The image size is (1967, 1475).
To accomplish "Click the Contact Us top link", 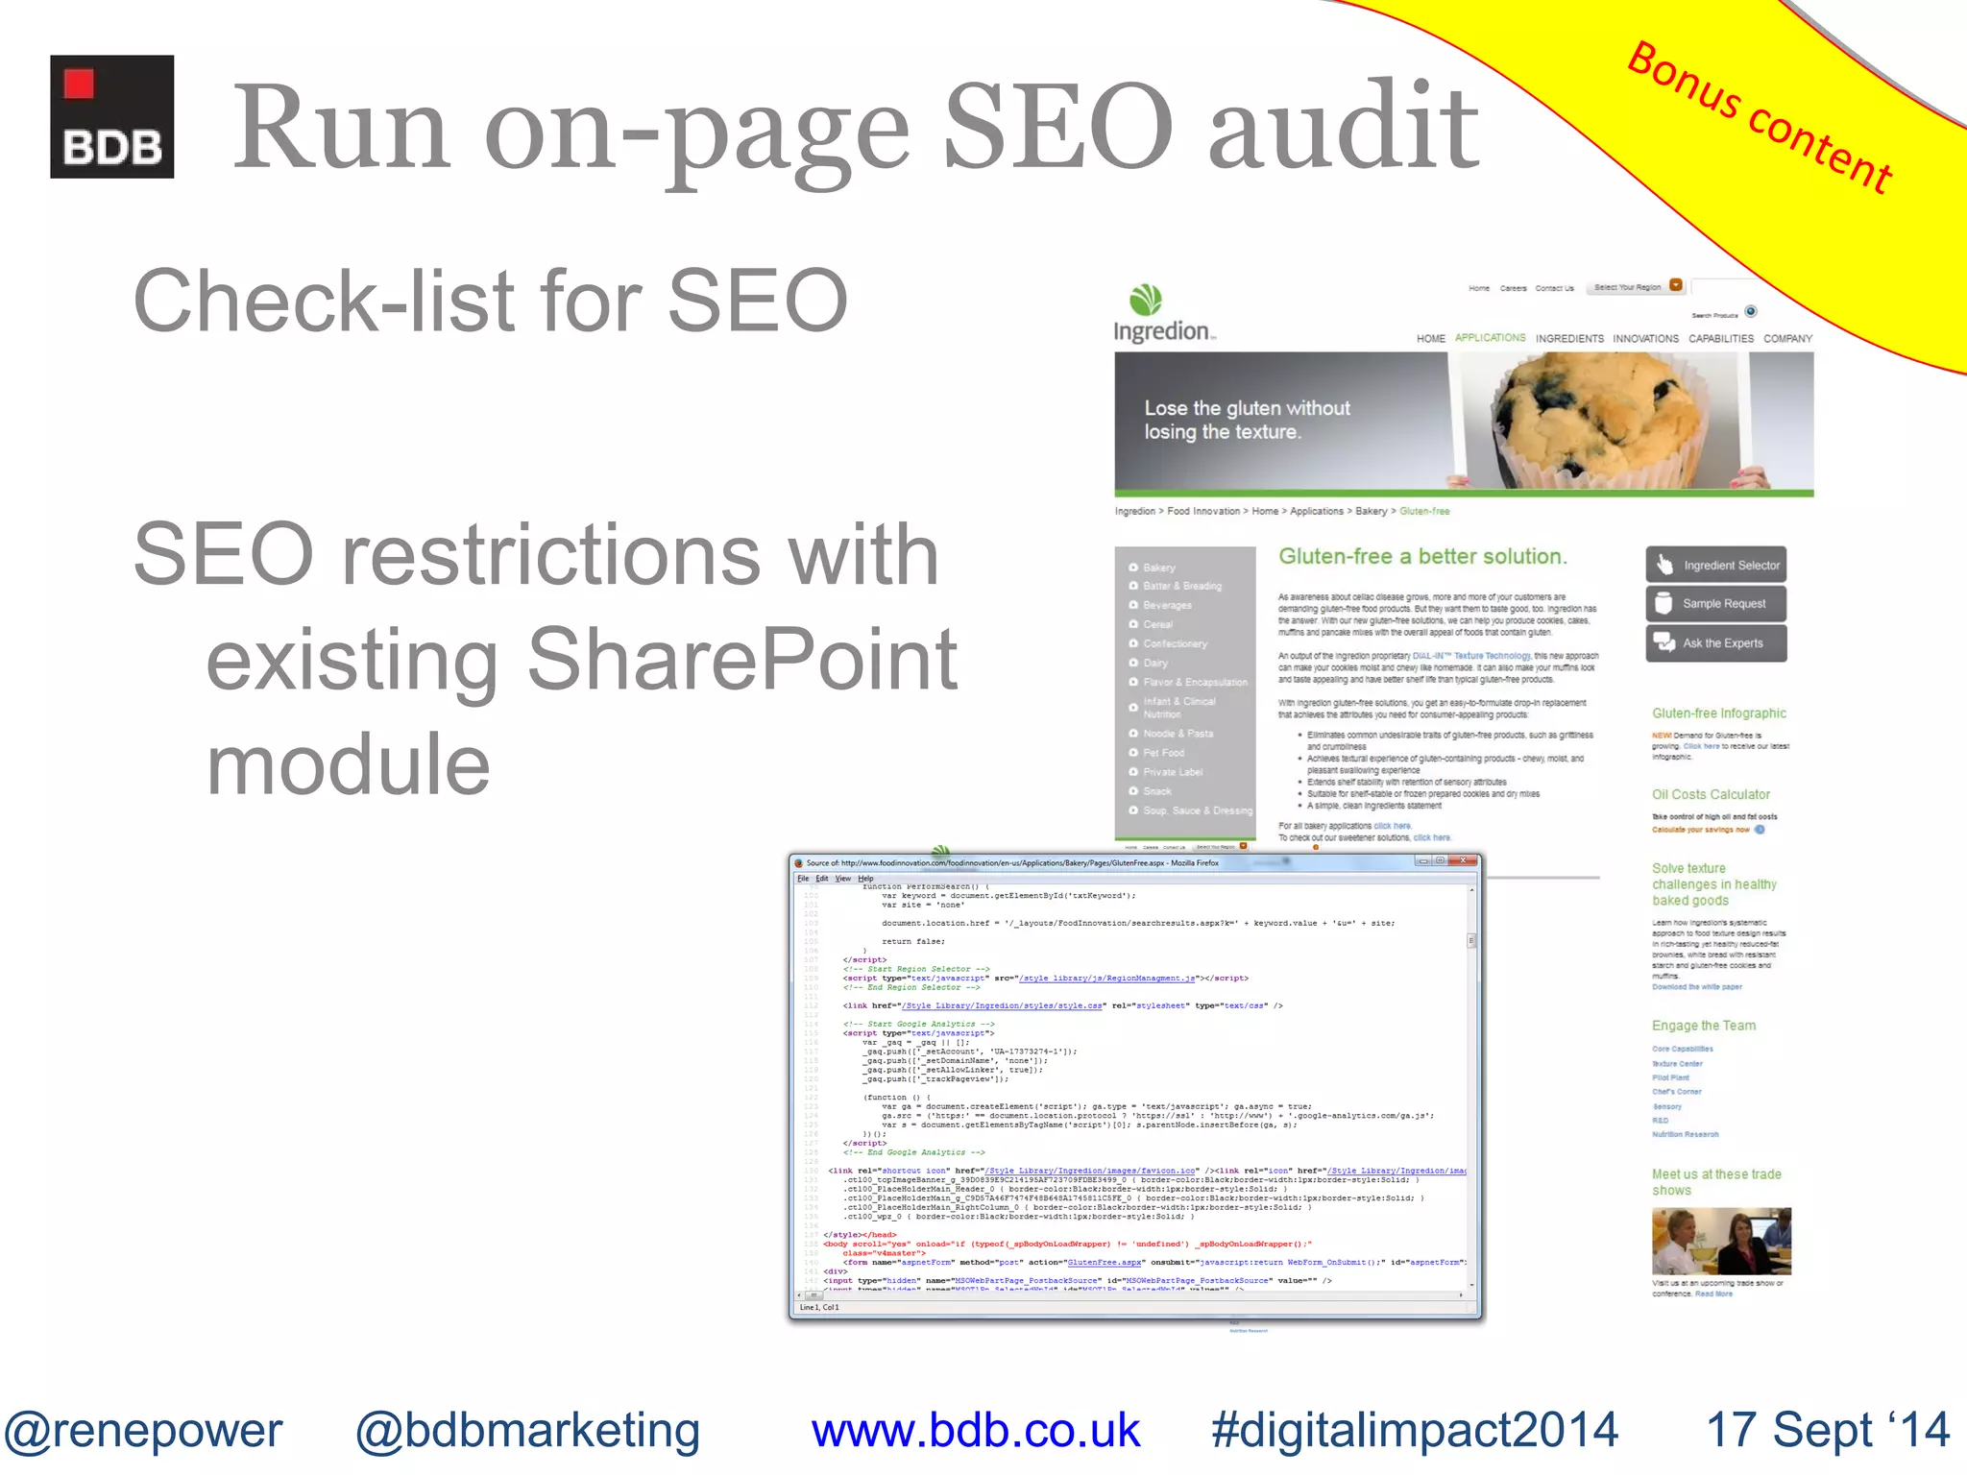I will [1554, 288].
